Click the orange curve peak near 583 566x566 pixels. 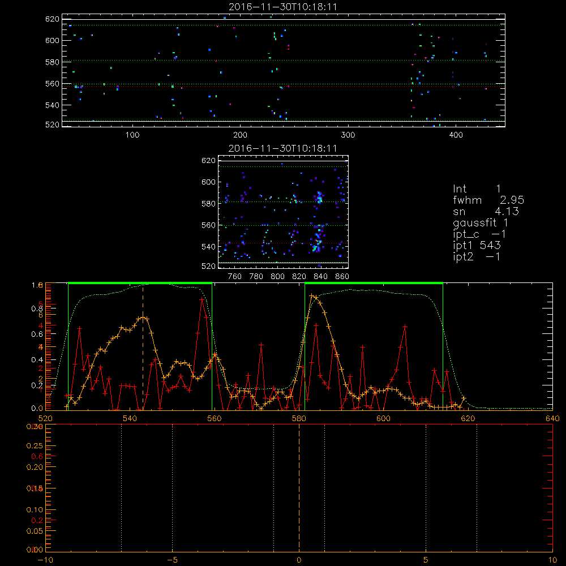[x=312, y=295]
